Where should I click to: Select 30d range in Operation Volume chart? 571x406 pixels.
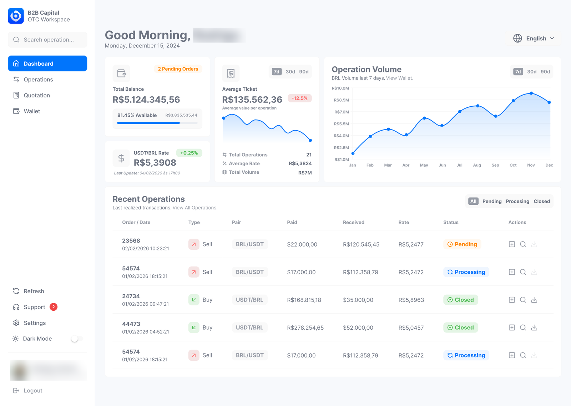pos(532,72)
